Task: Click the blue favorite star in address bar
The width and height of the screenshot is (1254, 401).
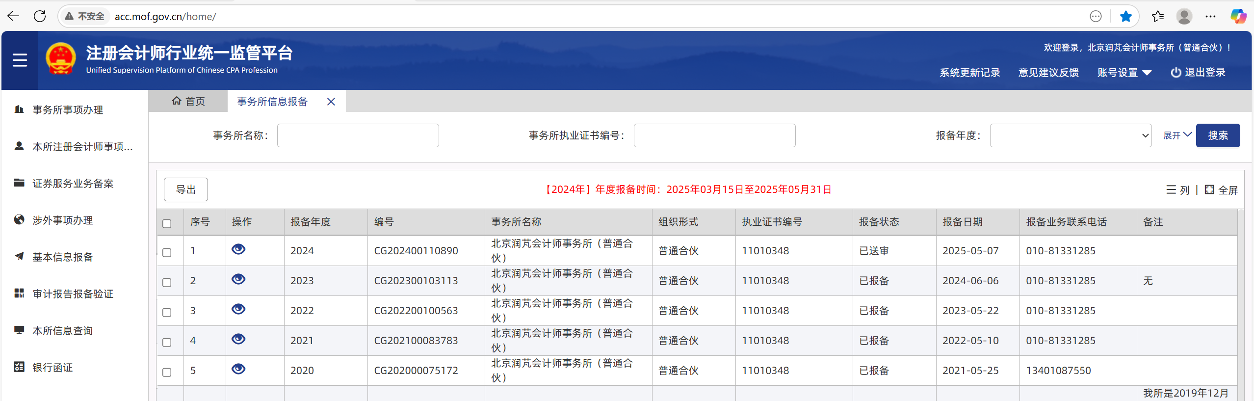Action: [x=1126, y=16]
